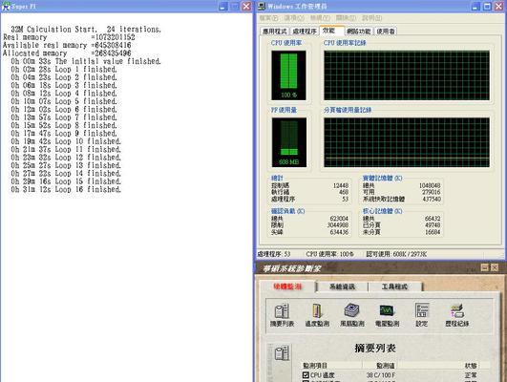Open the 溫度監測 temperature monitor icon
507x382 pixels.
coord(317,315)
